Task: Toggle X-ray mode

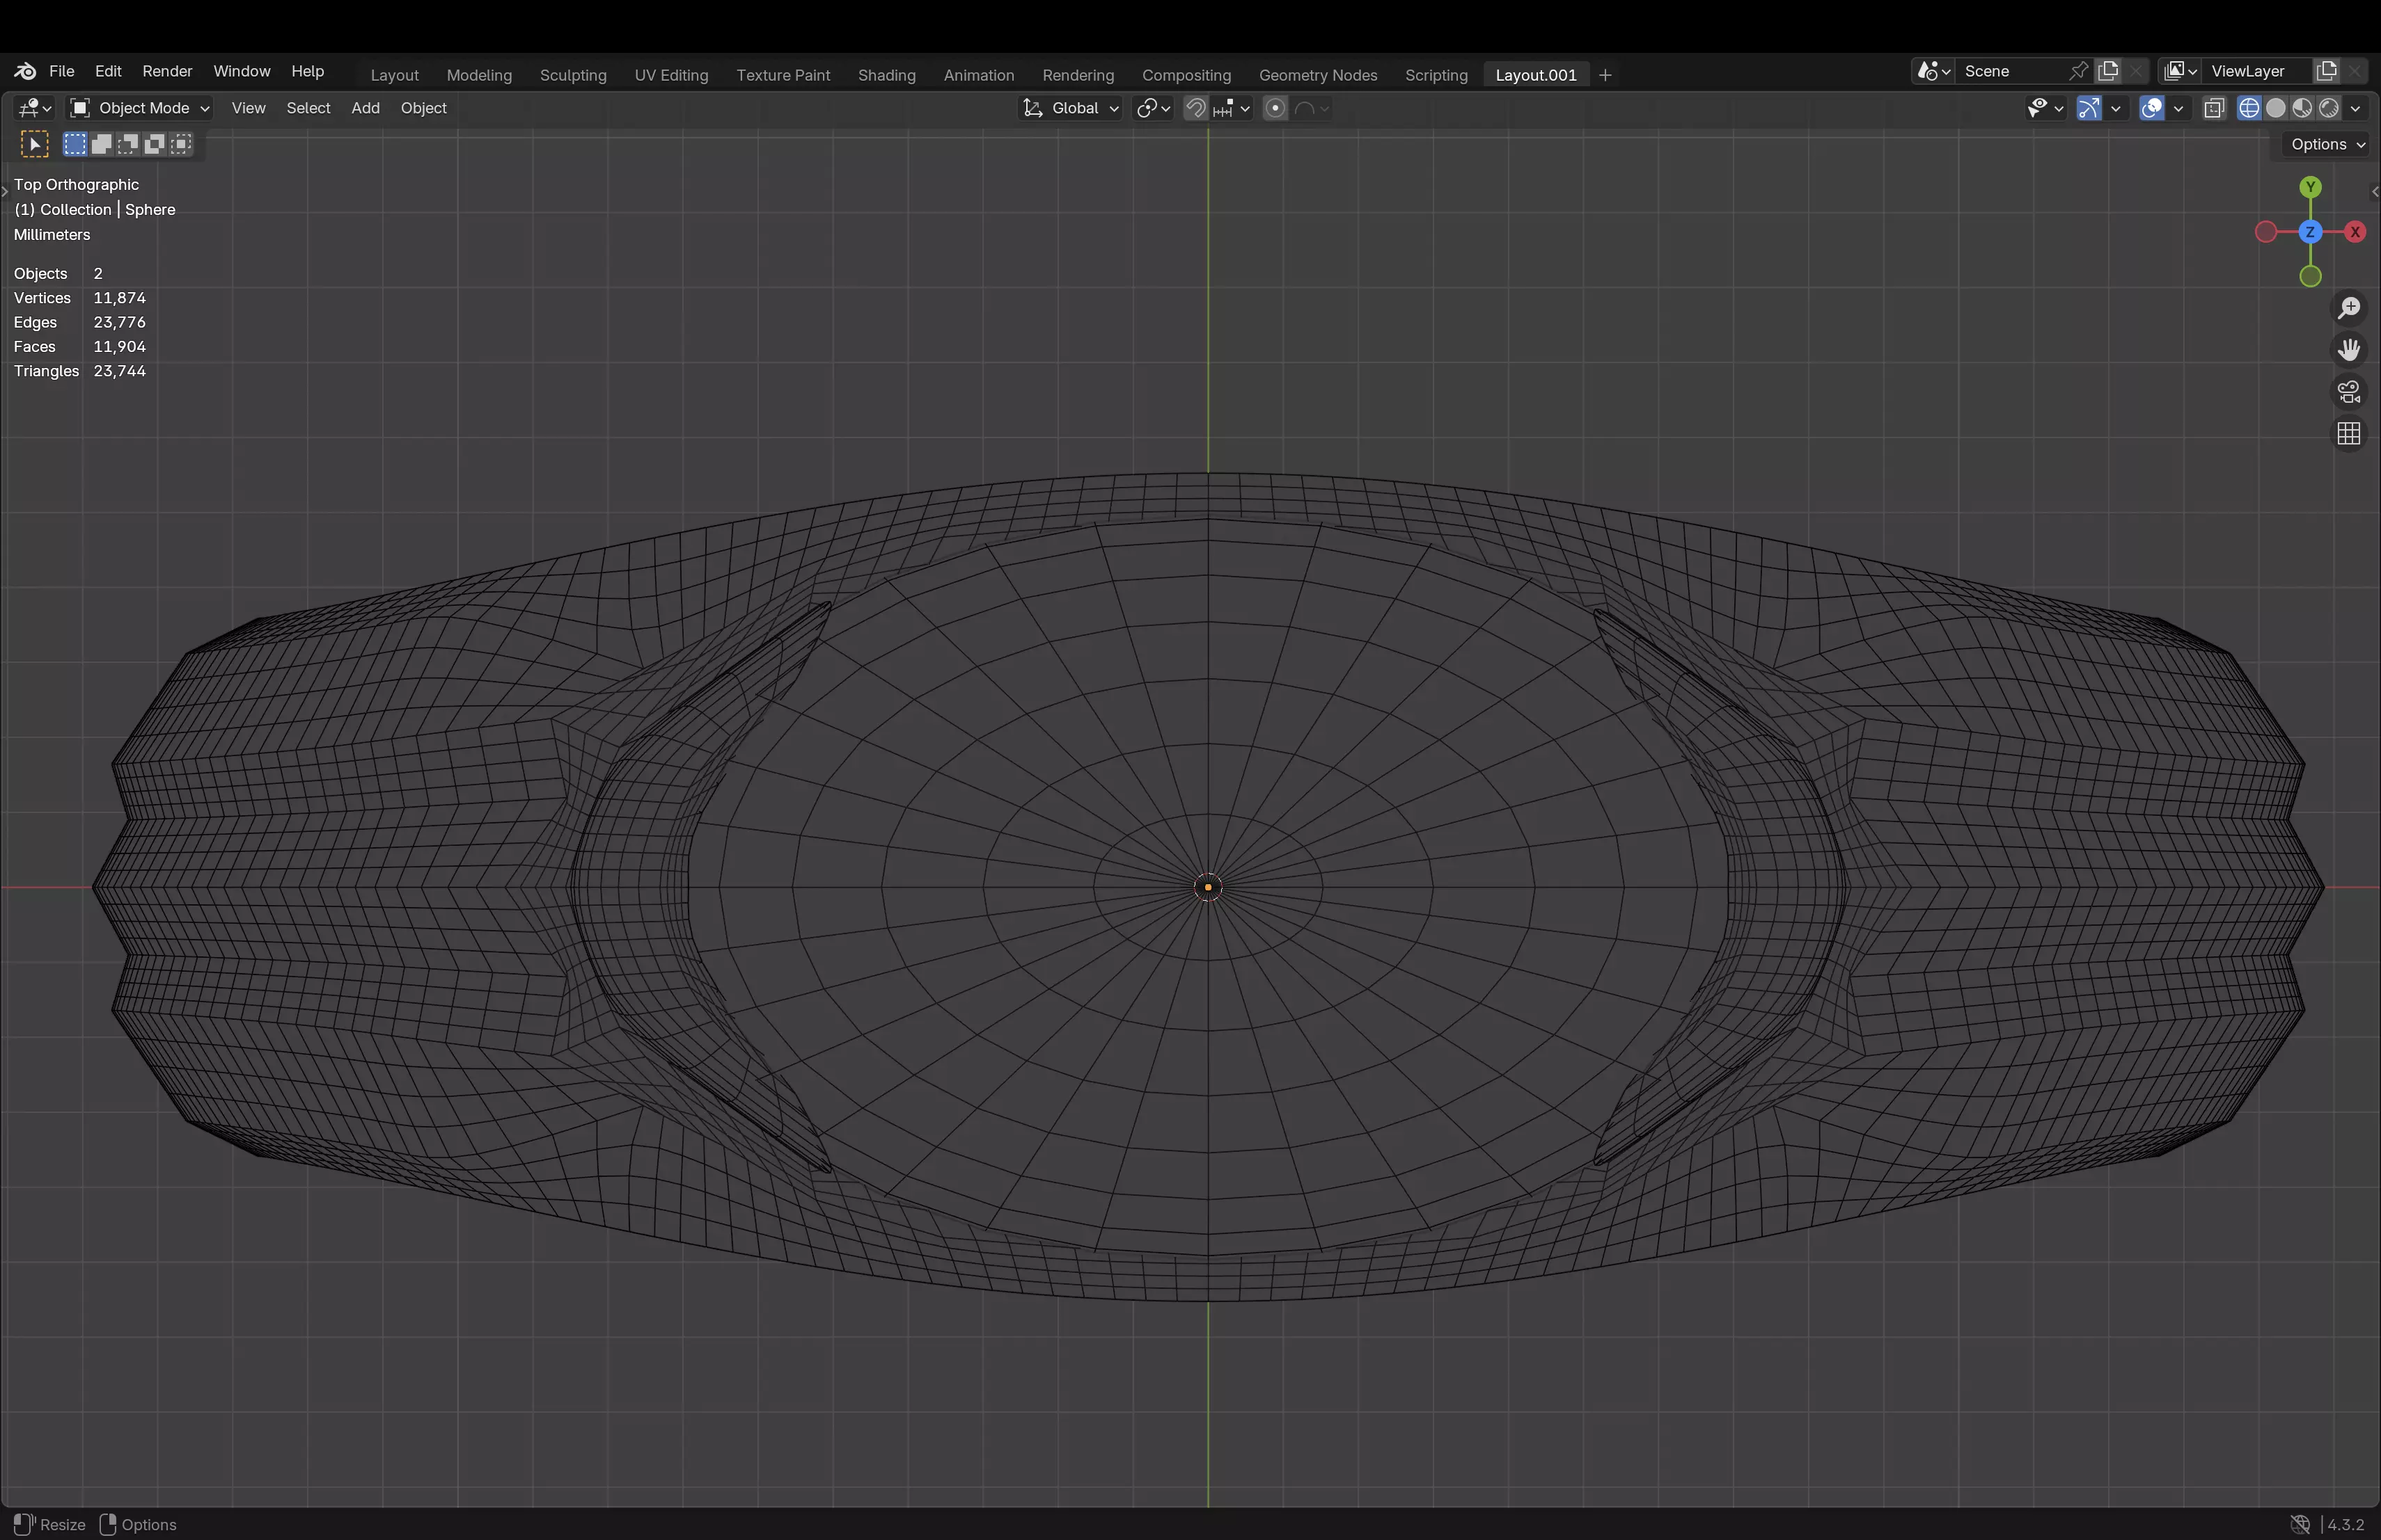Action: tap(2214, 108)
